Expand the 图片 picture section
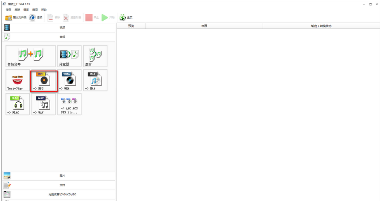The height and width of the screenshot is (201, 380). [59, 175]
